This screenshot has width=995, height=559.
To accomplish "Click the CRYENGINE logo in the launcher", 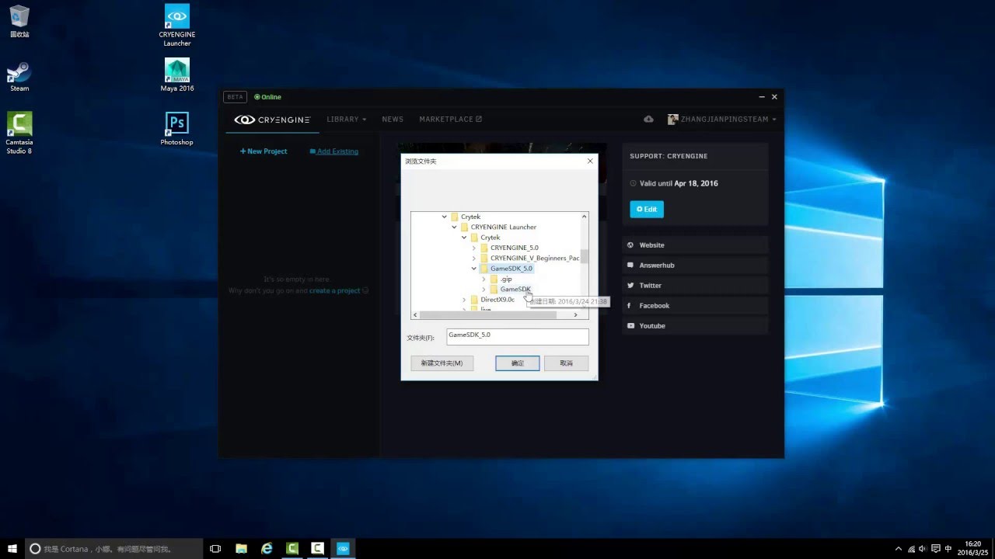I will coord(273,120).
